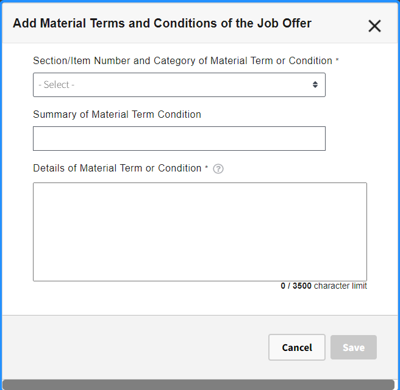Screen dimensions: 400x390
Task: Click the '- Select -' placeholder text
Action: click(56, 85)
